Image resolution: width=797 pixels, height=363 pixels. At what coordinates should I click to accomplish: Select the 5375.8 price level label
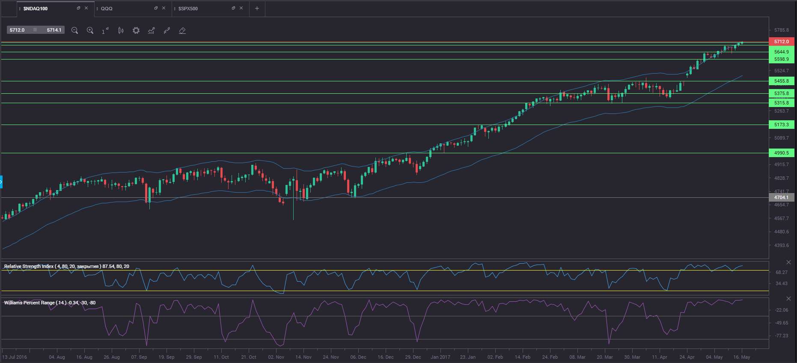tap(782, 93)
